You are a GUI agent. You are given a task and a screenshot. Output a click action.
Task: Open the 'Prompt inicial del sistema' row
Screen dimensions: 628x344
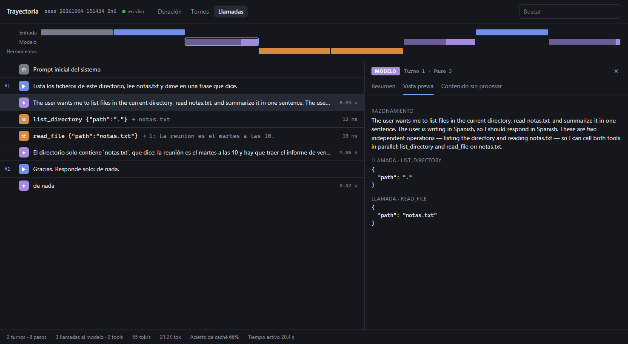coord(182,69)
